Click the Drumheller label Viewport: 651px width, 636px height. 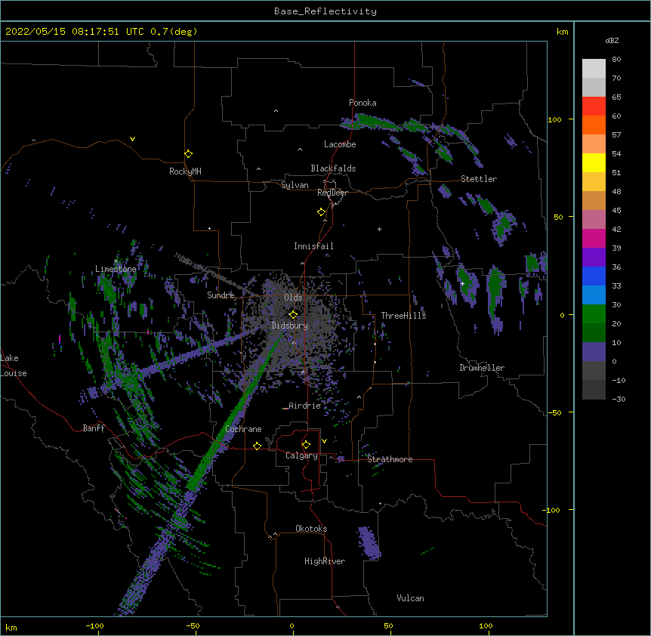point(482,368)
